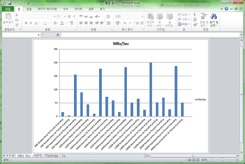Open the cell borders dropdown
The width and height of the screenshot is (245, 164).
(49, 23)
